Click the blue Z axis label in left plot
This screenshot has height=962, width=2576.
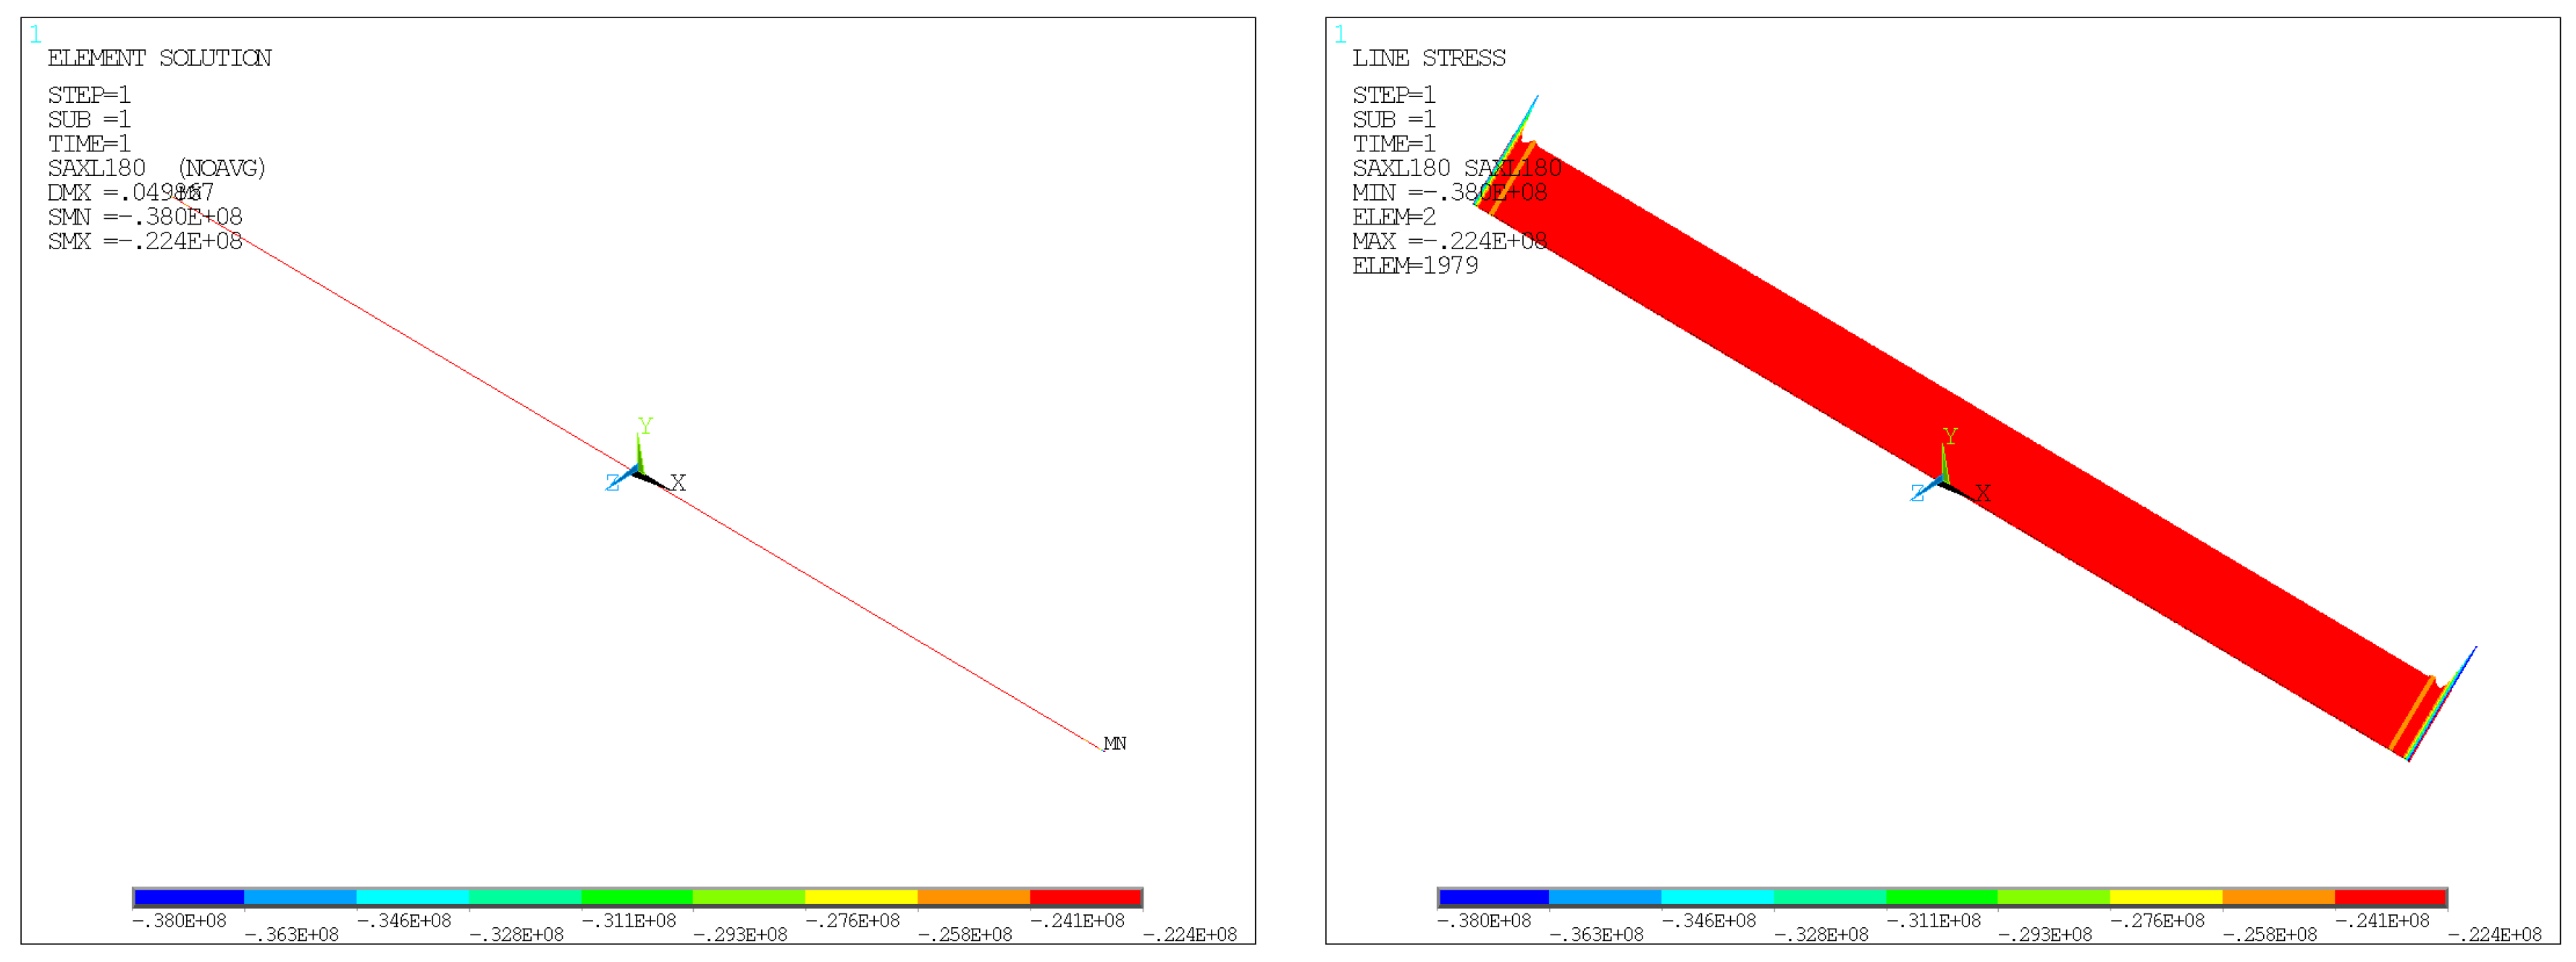tap(612, 484)
